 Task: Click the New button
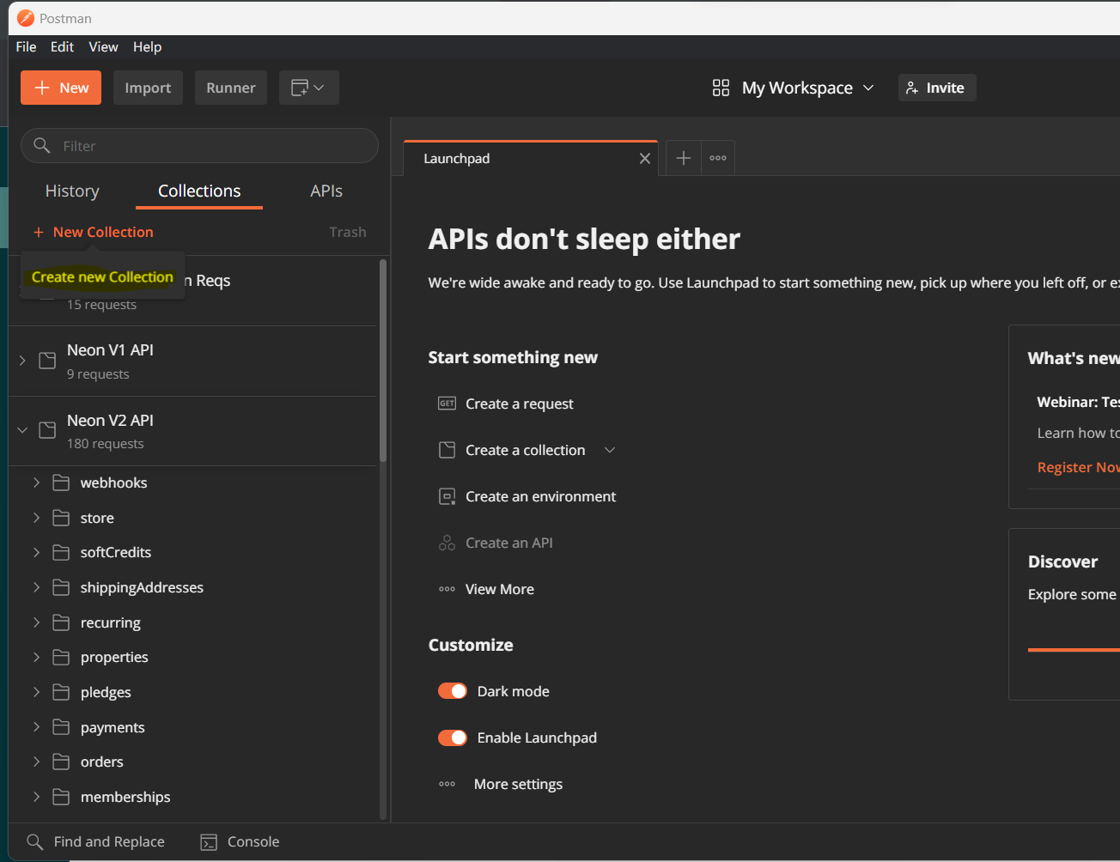[61, 88]
